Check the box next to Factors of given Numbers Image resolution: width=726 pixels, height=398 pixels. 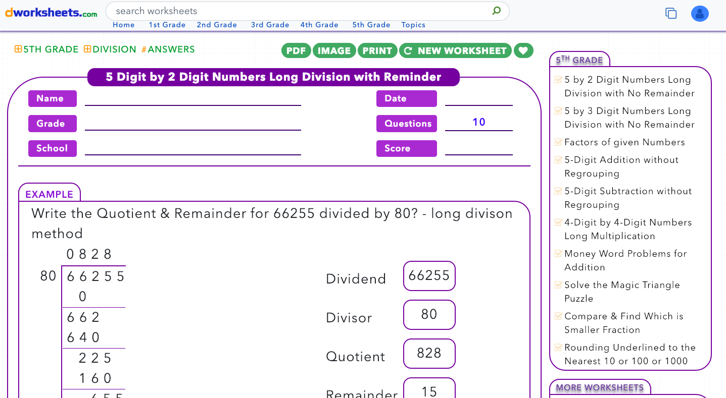pyautogui.click(x=558, y=142)
